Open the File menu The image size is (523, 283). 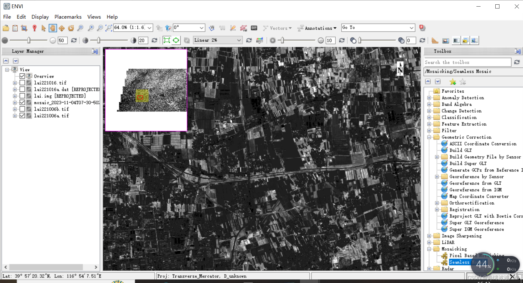click(x=7, y=17)
